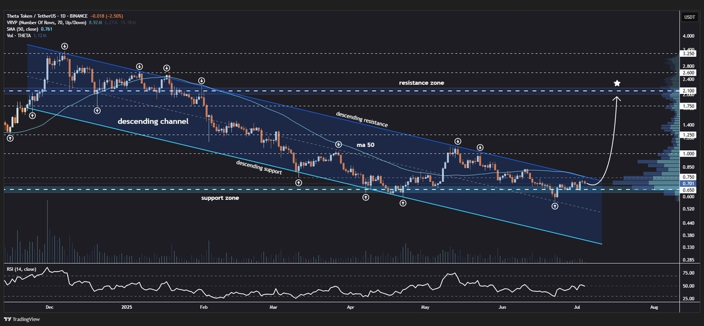The width and height of the screenshot is (704, 326).
Task: Select the 'resistance zone' text label
Action: (x=421, y=83)
